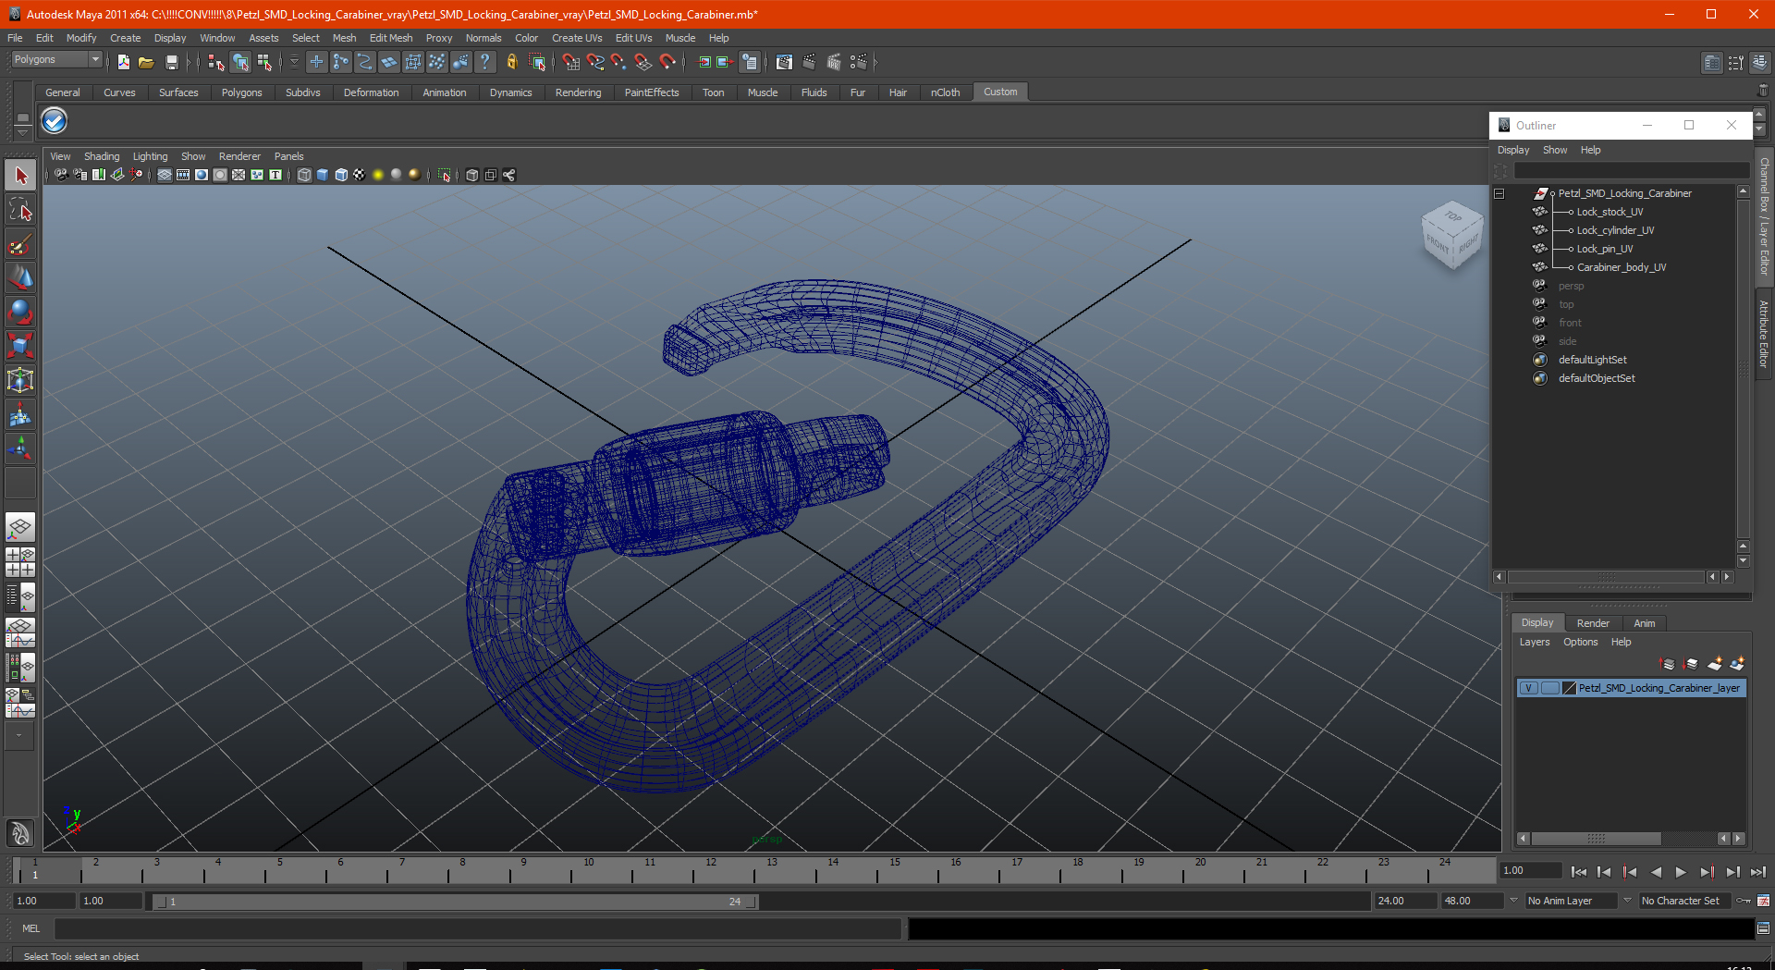Open the Edit Mesh menu
The width and height of the screenshot is (1775, 970).
391,38
